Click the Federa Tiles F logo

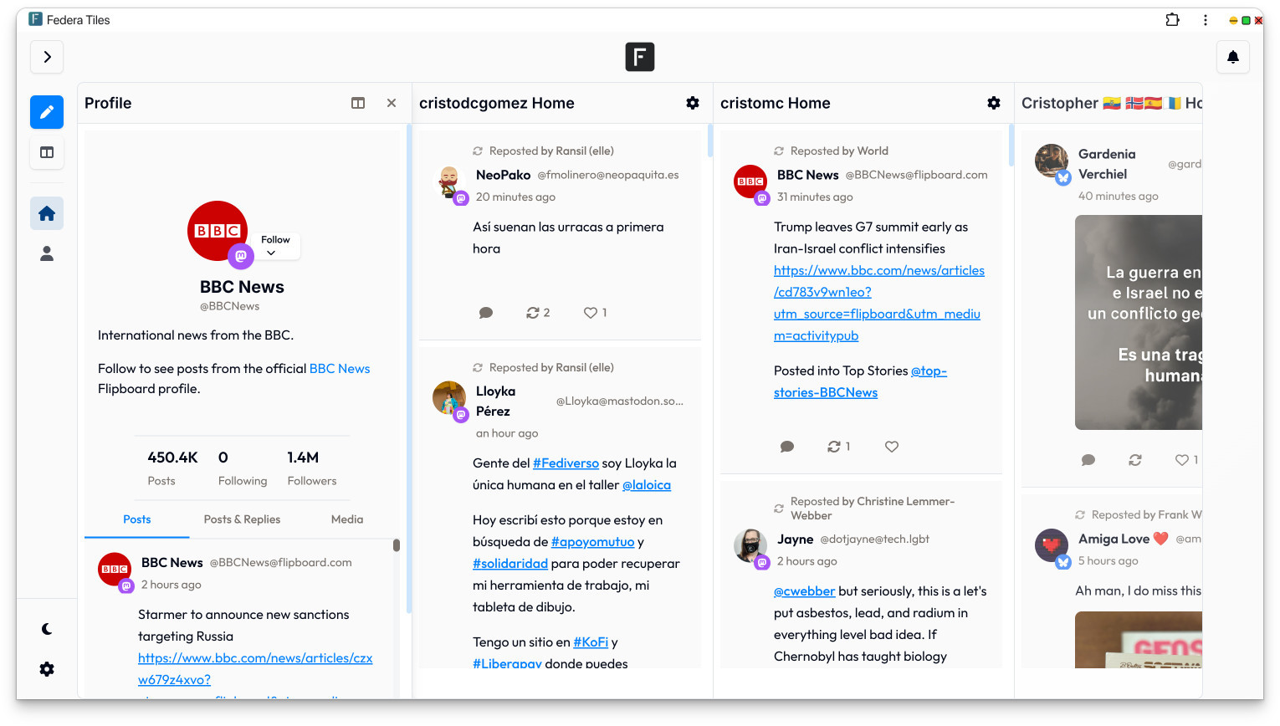point(640,57)
